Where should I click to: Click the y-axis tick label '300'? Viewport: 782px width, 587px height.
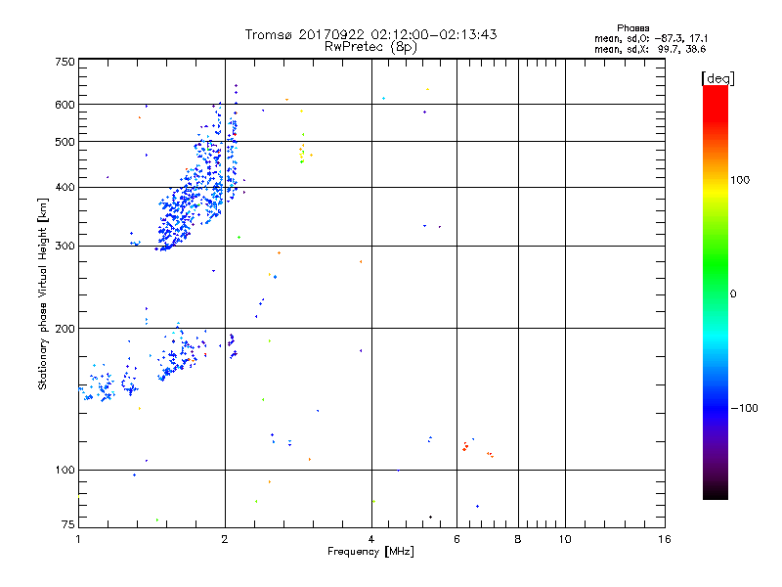[x=65, y=247]
